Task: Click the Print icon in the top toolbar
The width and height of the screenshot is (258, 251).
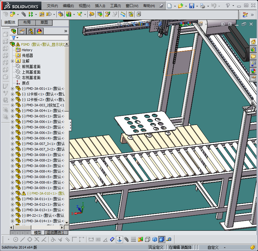Action: [202, 6]
